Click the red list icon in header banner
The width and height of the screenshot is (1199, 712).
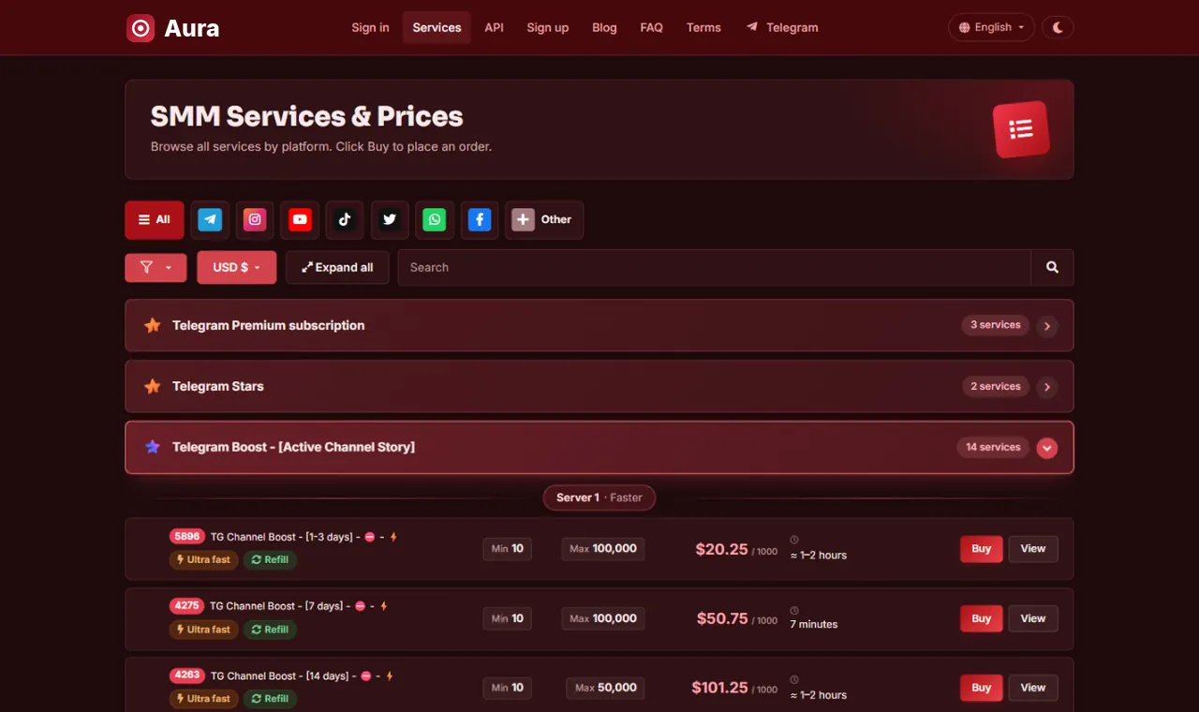[1021, 129]
